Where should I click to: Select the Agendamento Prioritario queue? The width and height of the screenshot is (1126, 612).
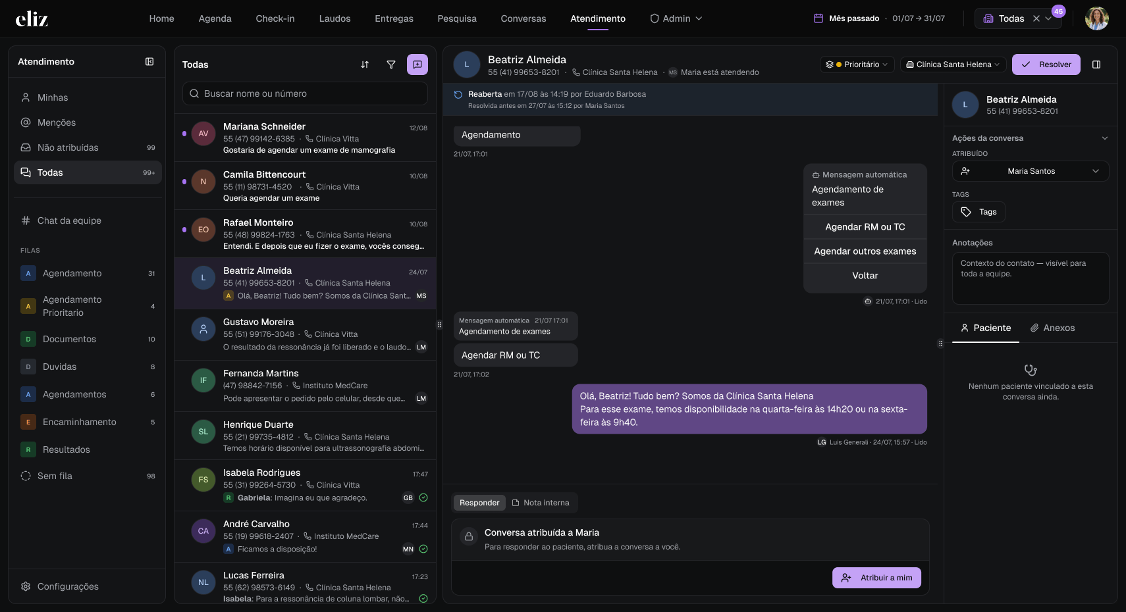point(86,306)
